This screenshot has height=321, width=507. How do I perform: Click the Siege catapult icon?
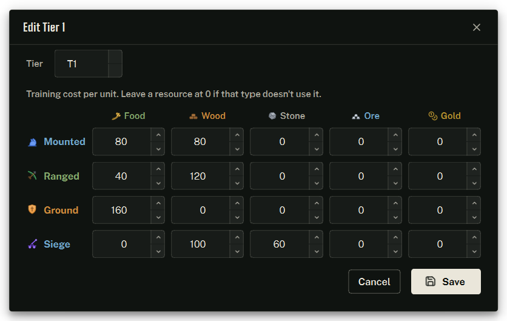(x=32, y=244)
